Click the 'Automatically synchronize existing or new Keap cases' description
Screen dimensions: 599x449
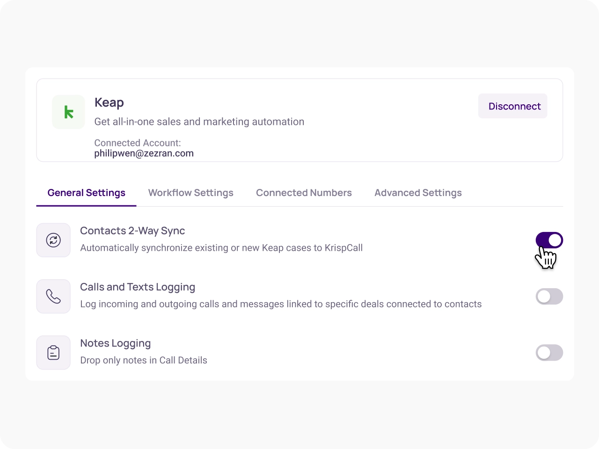coord(221,248)
